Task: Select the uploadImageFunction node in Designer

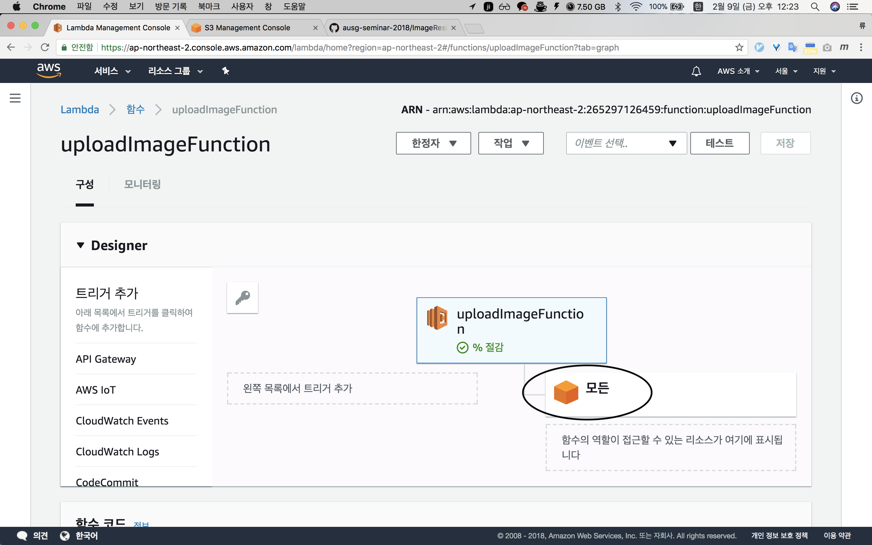Action: tap(511, 330)
